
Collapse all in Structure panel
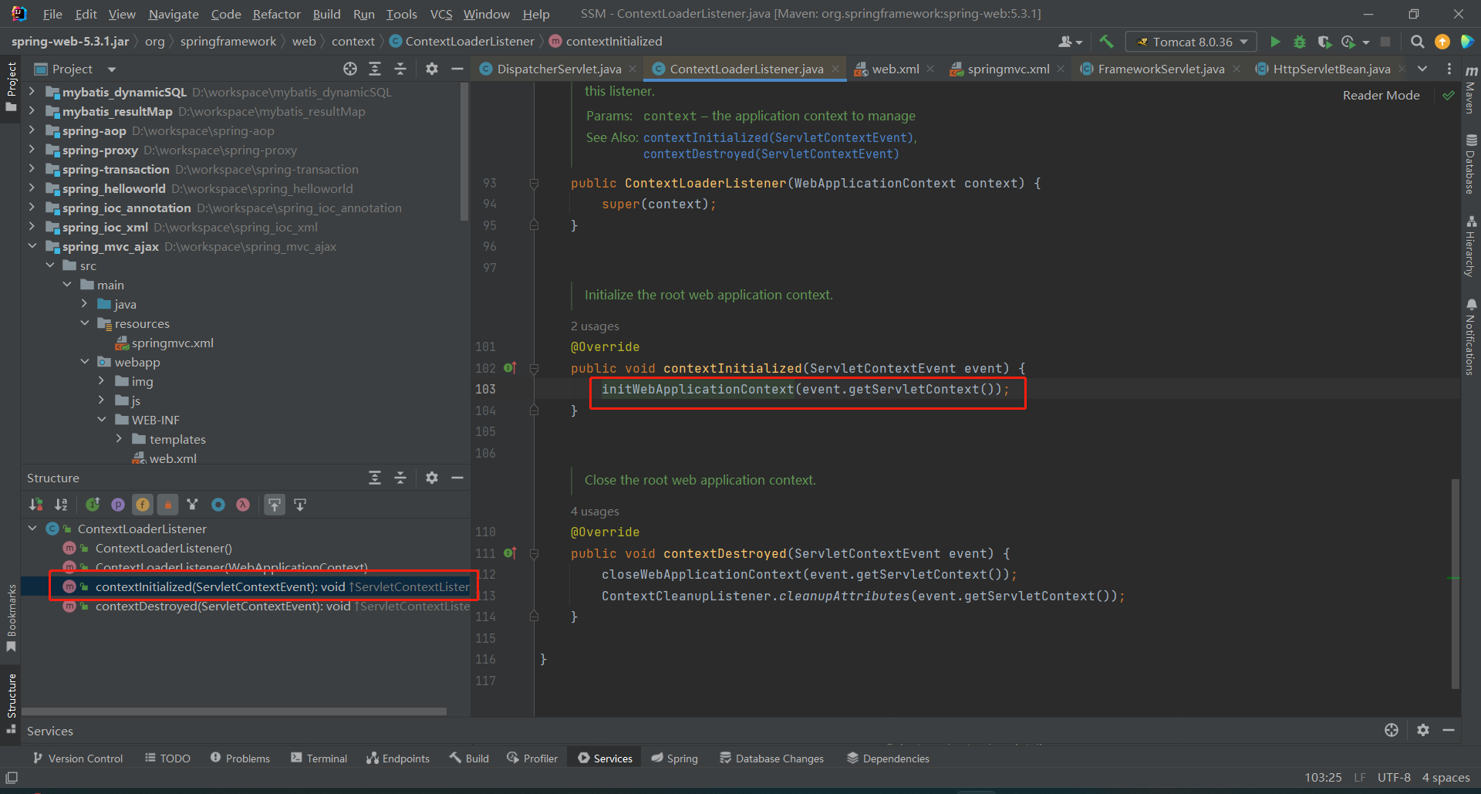pyautogui.click(x=400, y=478)
